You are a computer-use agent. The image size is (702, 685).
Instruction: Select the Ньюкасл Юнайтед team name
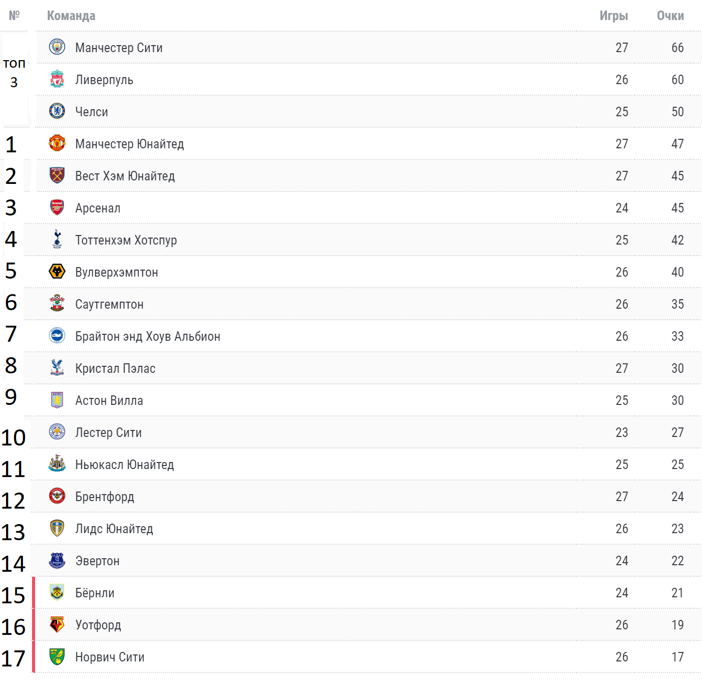click(x=125, y=465)
